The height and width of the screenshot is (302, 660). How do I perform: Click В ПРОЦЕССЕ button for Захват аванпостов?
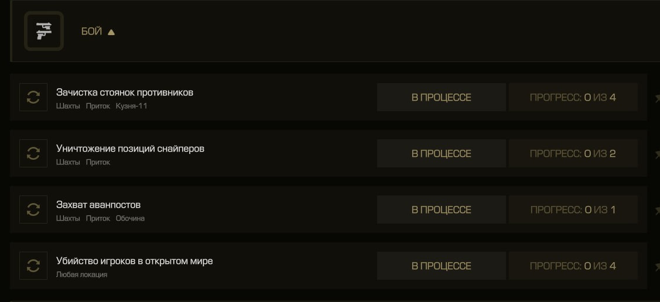click(x=441, y=210)
